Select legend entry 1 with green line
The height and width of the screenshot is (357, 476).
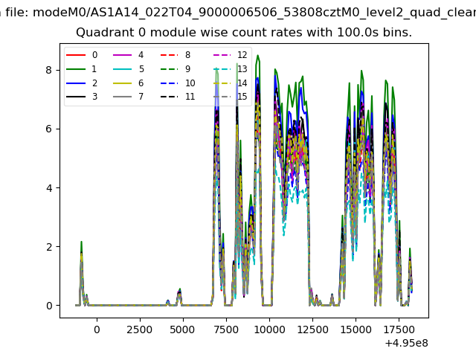pos(77,69)
